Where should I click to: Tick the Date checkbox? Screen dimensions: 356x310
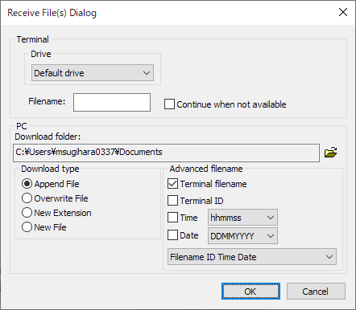(x=172, y=235)
